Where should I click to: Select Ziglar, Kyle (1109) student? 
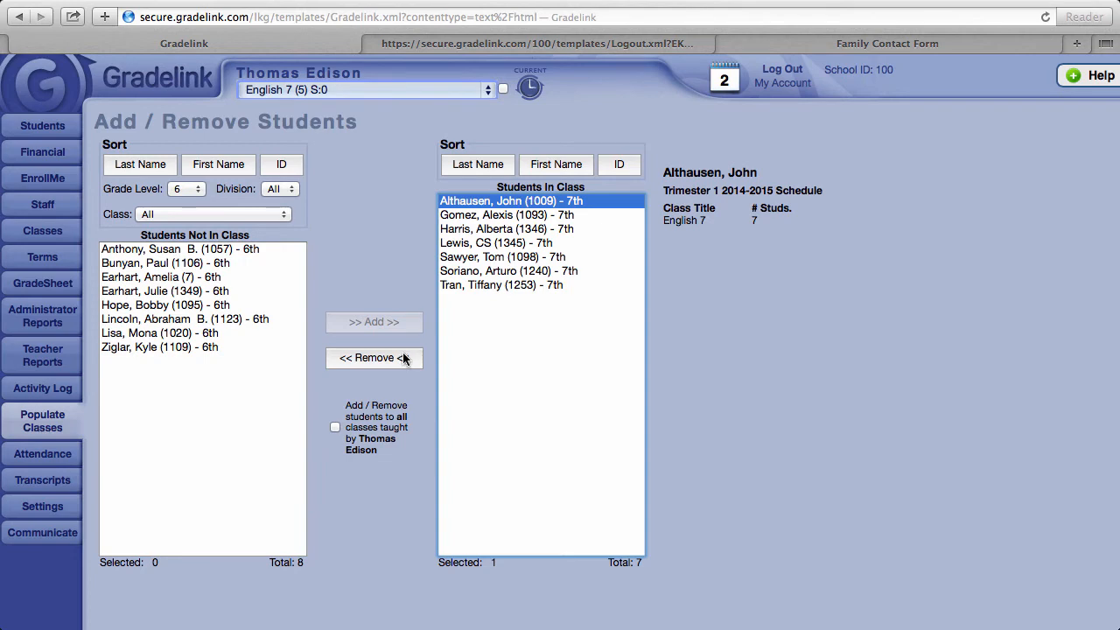coord(203,347)
